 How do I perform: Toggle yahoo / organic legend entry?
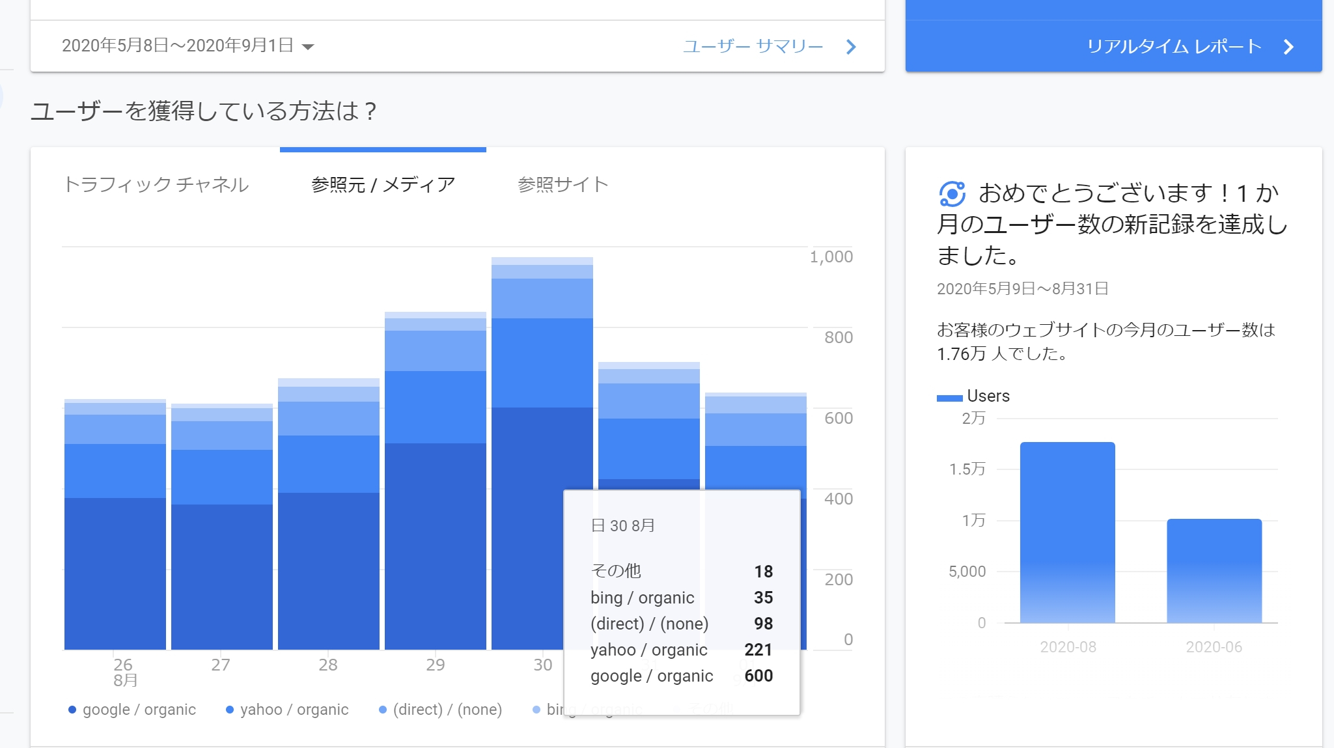294,710
